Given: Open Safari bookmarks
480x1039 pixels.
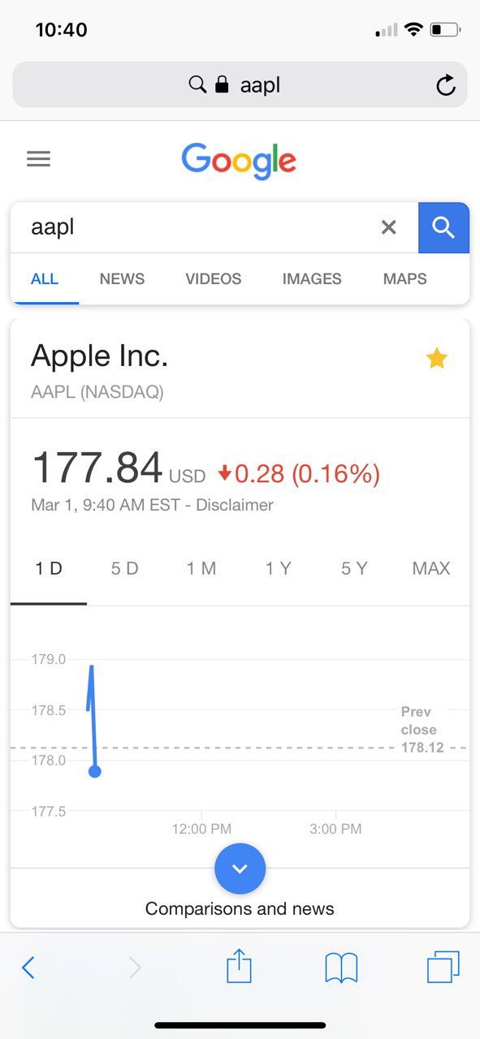Looking at the screenshot, I should [341, 968].
